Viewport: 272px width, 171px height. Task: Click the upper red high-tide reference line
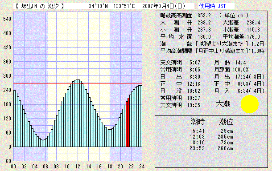tap(78, 84)
